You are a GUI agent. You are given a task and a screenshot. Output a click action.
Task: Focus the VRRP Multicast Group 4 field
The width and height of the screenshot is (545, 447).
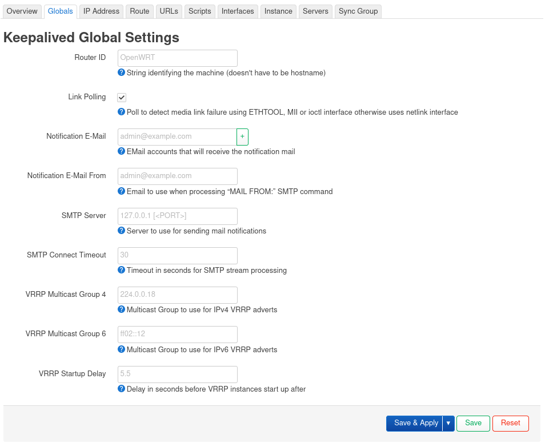click(178, 295)
